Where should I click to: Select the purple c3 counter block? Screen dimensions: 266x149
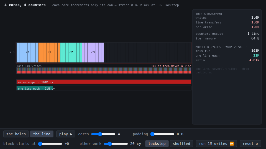point(93,52)
